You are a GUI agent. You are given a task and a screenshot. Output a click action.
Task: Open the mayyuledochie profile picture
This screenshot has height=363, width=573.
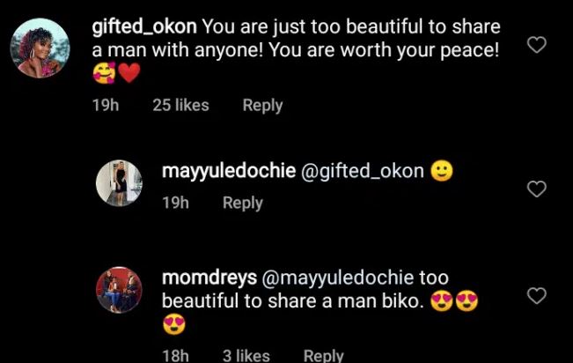point(118,183)
